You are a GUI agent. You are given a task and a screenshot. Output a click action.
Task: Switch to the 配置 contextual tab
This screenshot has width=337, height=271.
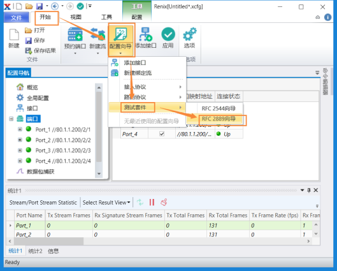137,17
